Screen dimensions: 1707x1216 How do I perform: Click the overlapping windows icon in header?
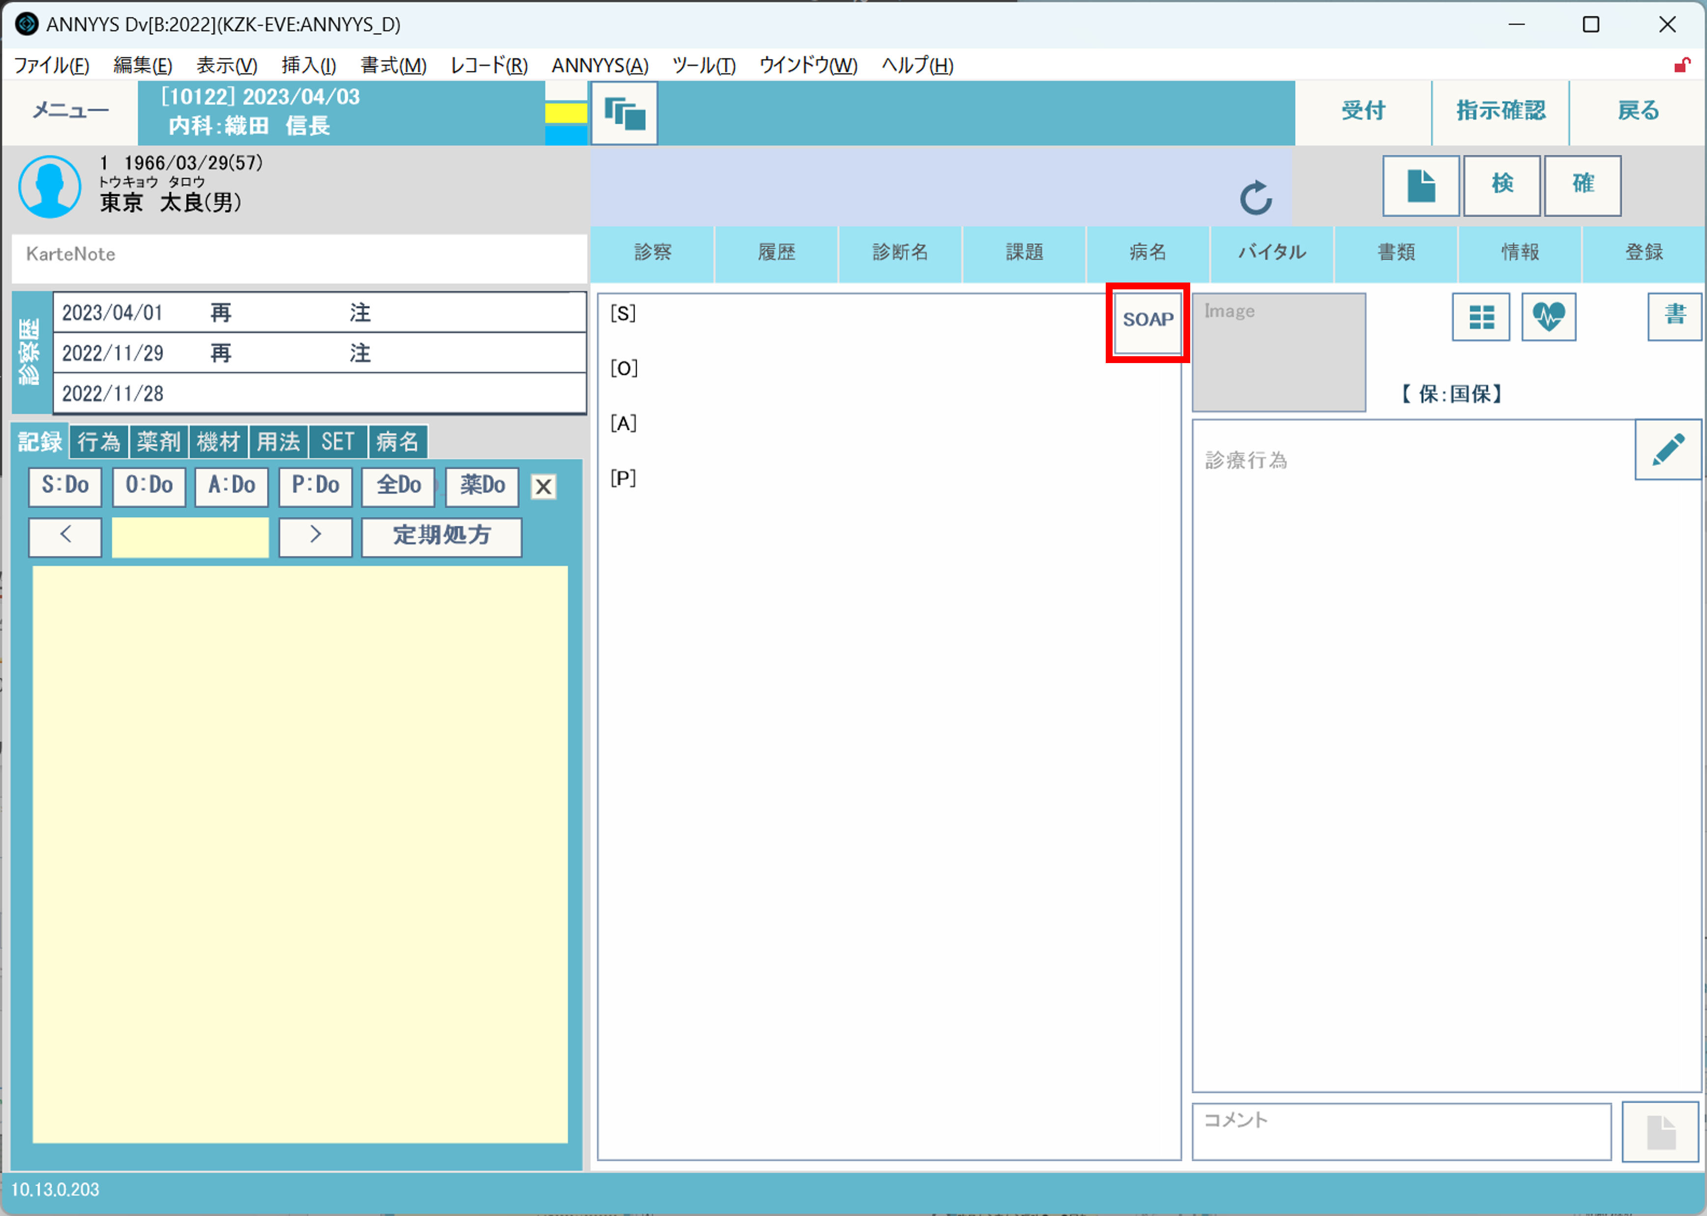[624, 114]
